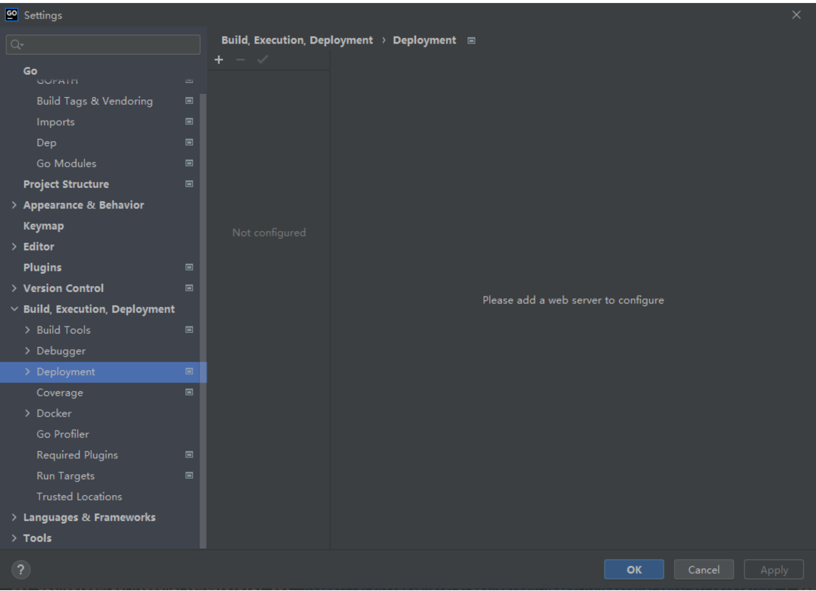Viewport: 816px width, 591px height.
Task: Add a new deployment server with plus icon
Action: (219, 60)
